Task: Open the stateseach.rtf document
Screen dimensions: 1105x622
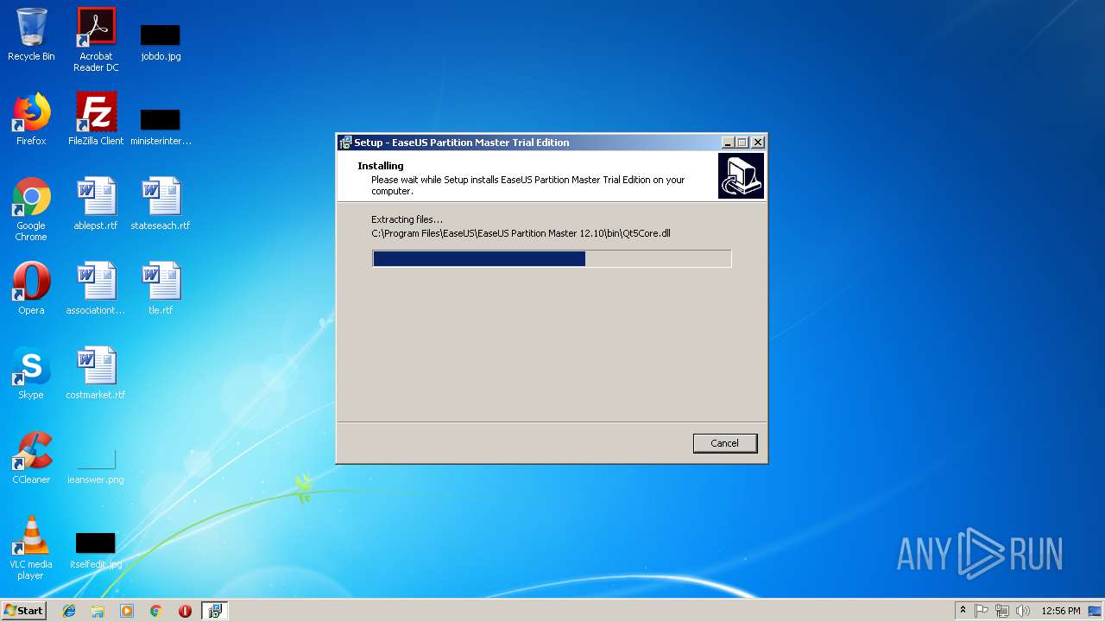Action: pyautogui.click(x=161, y=204)
